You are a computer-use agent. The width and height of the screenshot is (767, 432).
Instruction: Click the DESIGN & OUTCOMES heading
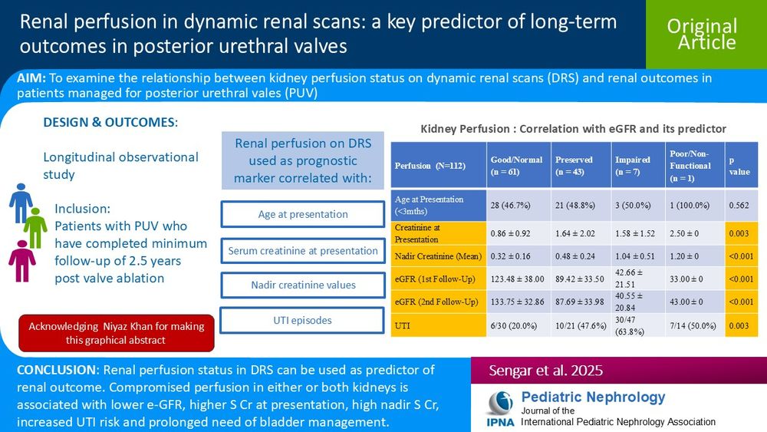[110, 122]
